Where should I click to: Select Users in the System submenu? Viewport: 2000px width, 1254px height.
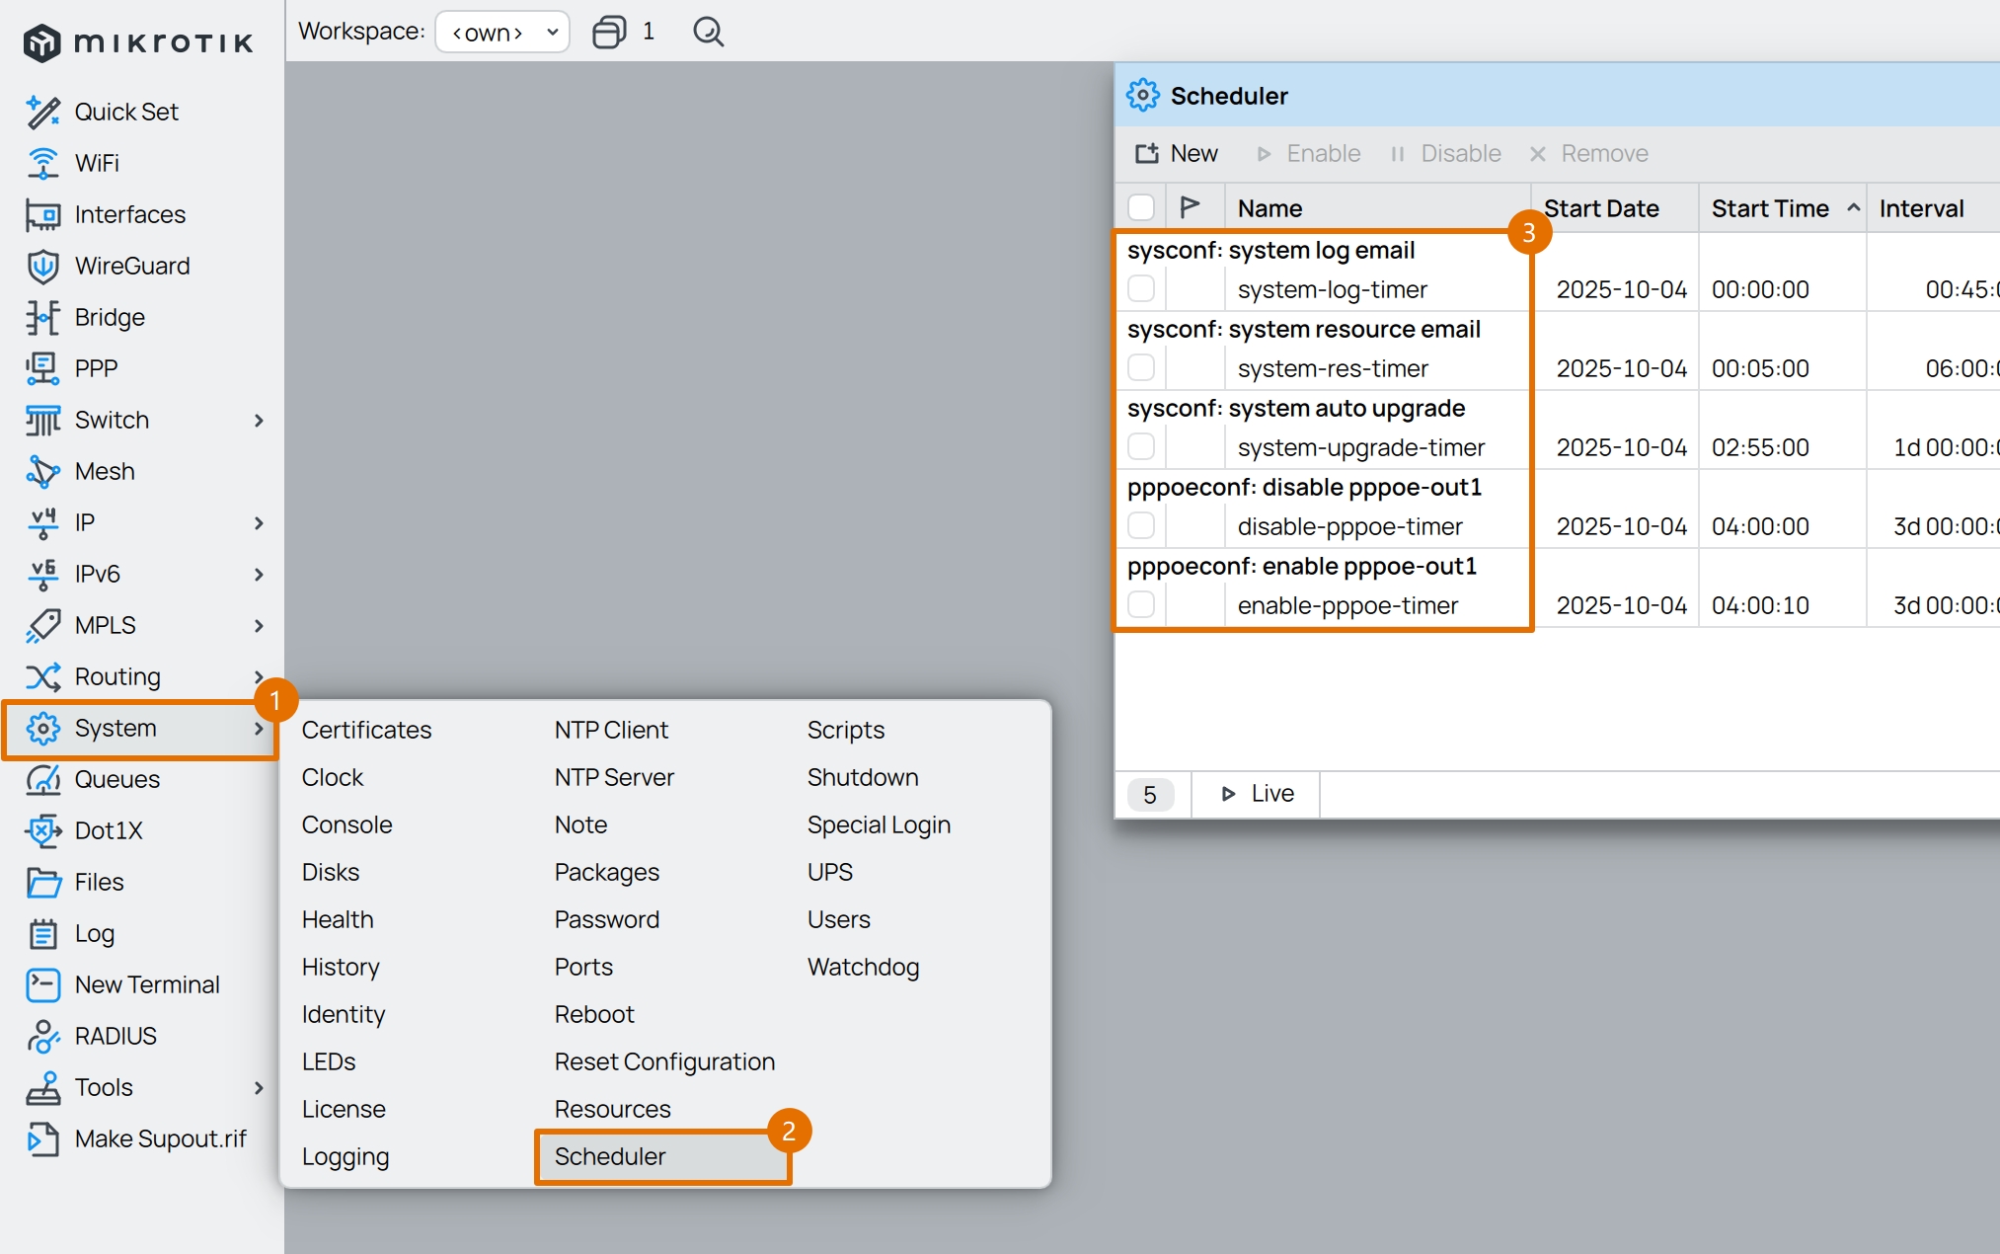point(838,919)
